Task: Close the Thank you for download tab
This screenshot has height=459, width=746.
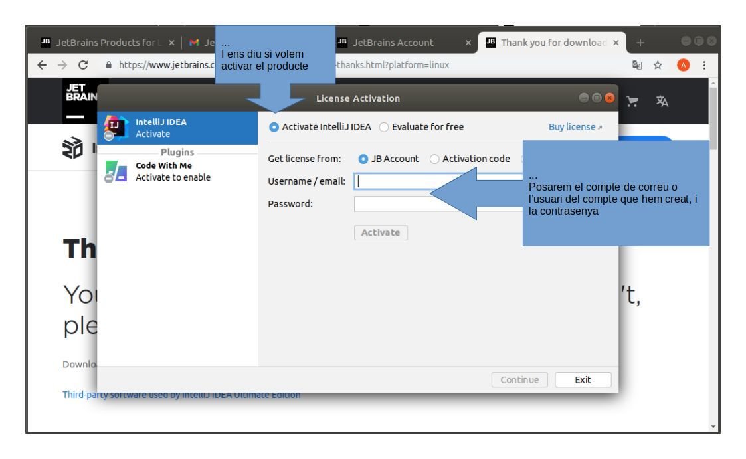Action: pos(616,43)
